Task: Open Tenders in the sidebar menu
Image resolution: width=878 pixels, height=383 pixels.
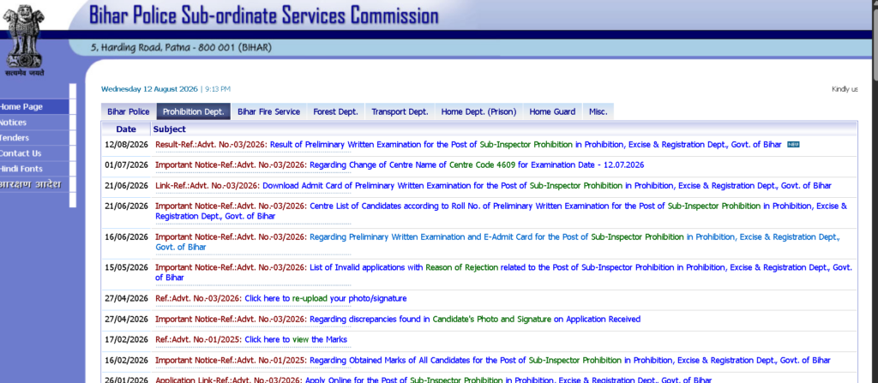Action: coord(34,138)
